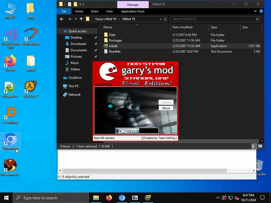The width and height of the screenshot is (271, 203).
Task: Open OneDrive in navigation pane
Action: tap(75, 78)
